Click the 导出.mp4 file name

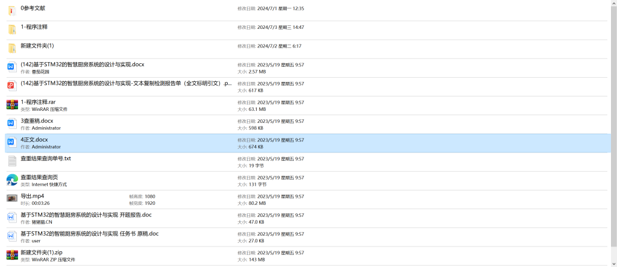[33, 196]
